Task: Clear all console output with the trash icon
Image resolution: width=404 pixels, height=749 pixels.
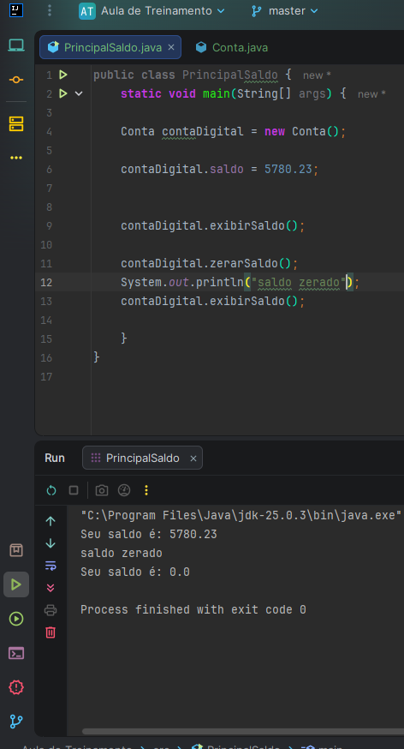Action: tap(50, 632)
